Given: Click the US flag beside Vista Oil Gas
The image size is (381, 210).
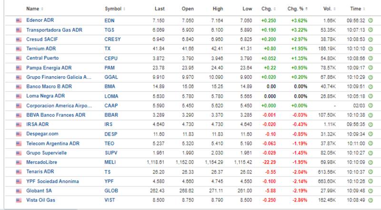Looking at the screenshot, I should coord(19,201).
